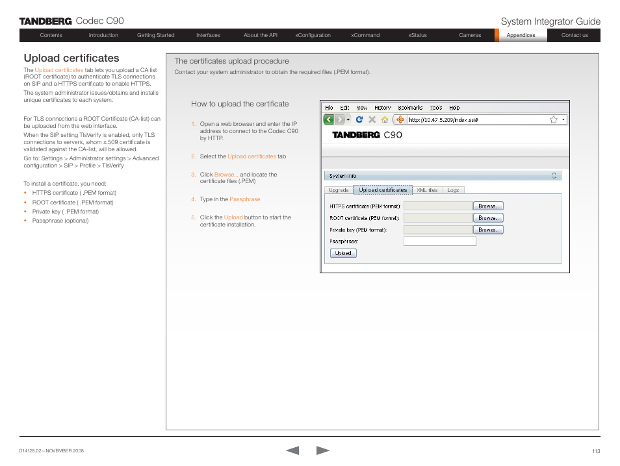
Task: Open the About the API tab
Action: tap(261, 35)
